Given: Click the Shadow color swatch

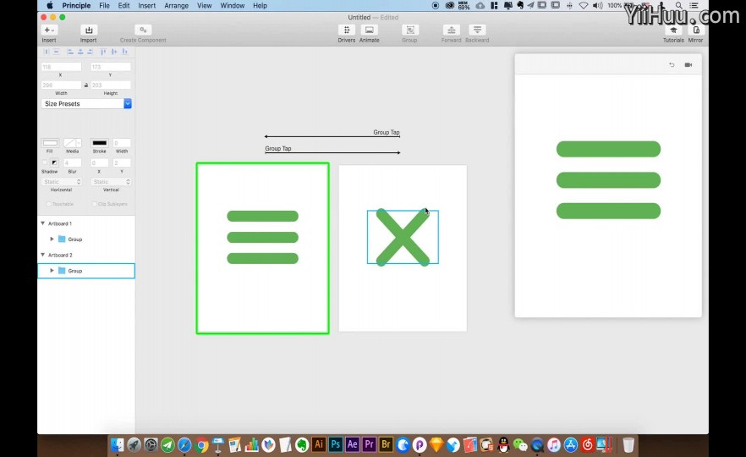Looking at the screenshot, I should point(54,162).
